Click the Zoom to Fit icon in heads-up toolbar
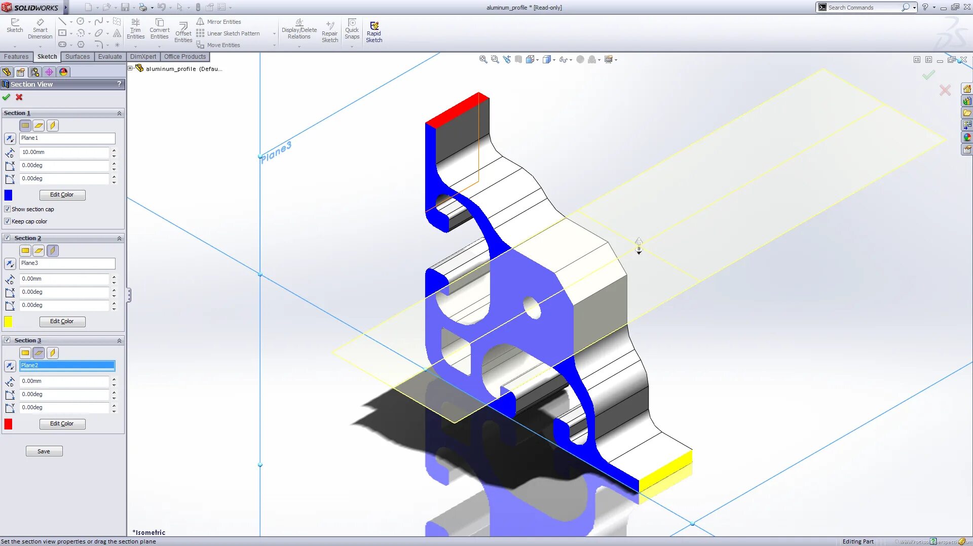Image resolution: width=973 pixels, height=546 pixels. 483,59
